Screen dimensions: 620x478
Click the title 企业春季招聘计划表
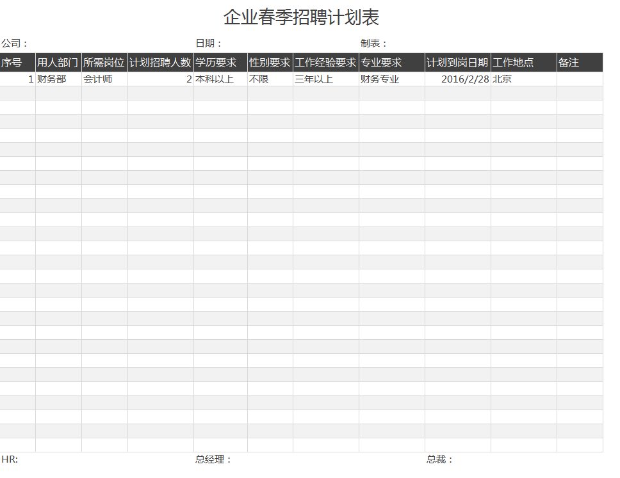301,17
